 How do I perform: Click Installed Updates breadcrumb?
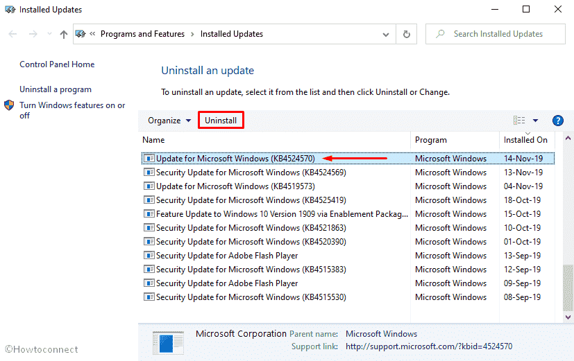click(x=231, y=34)
